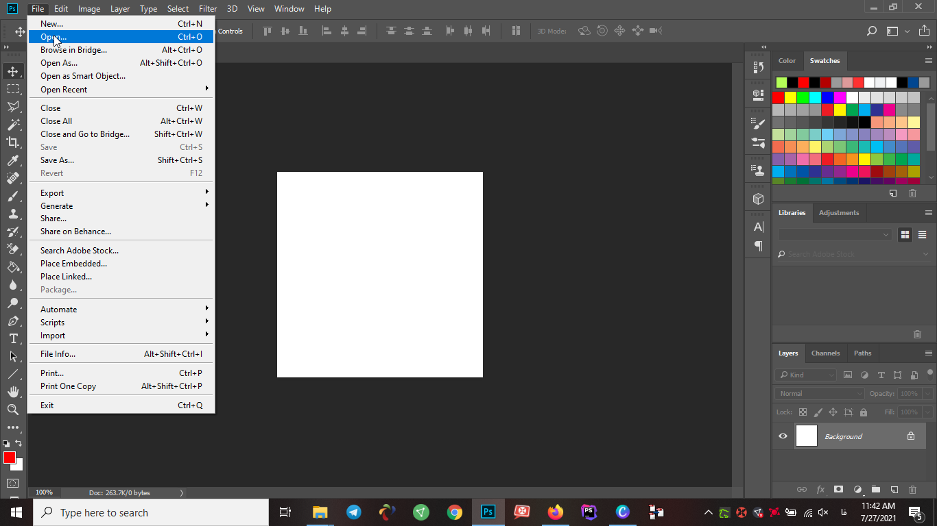Toggle lock image pixels brush icon
Screen dimensions: 937x526
coord(818,412)
